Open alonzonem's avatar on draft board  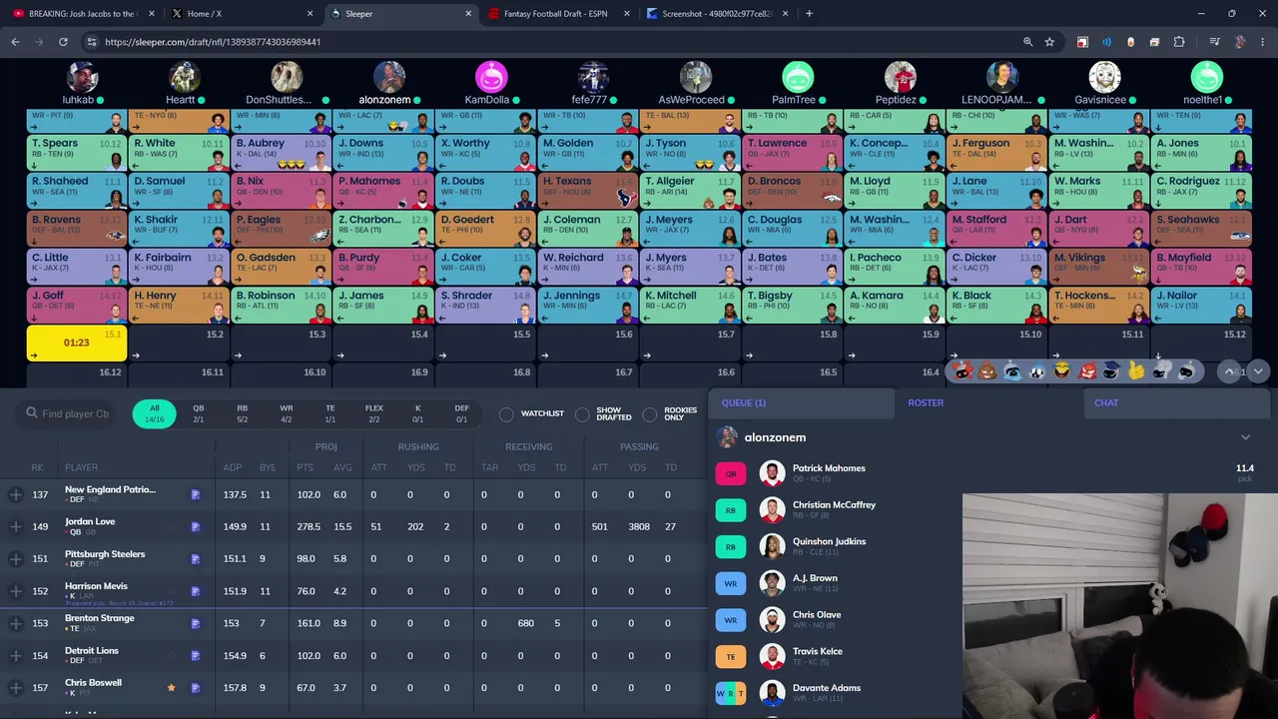point(389,77)
